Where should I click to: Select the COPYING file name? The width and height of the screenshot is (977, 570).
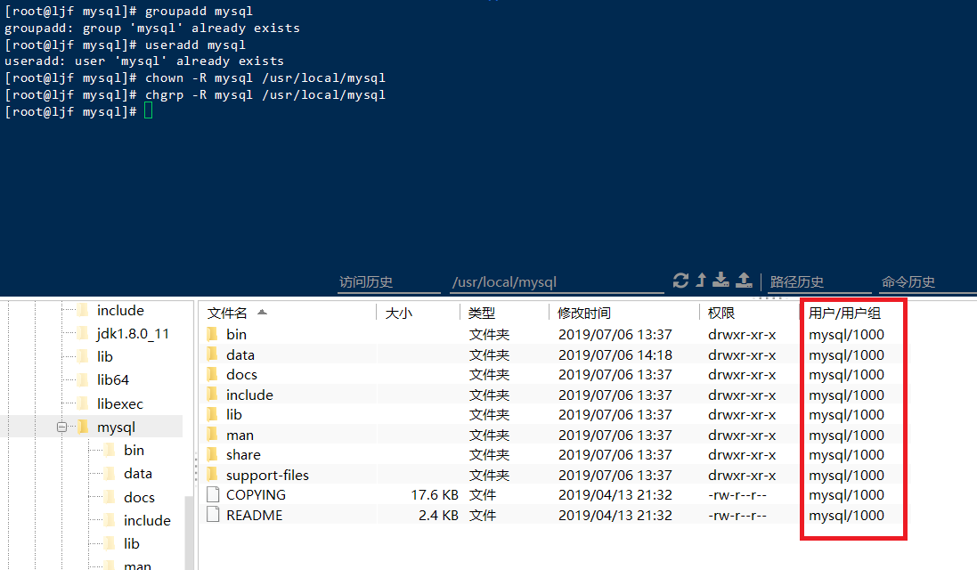coord(256,494)
